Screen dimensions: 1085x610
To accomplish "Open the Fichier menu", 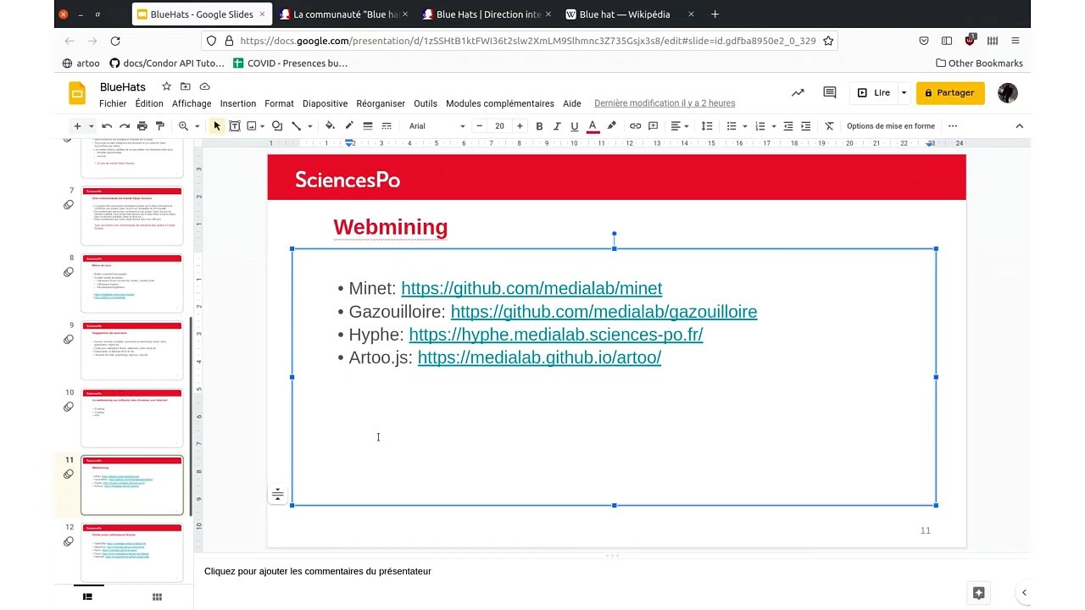I will pyautogui.click(x=113, y=103).
